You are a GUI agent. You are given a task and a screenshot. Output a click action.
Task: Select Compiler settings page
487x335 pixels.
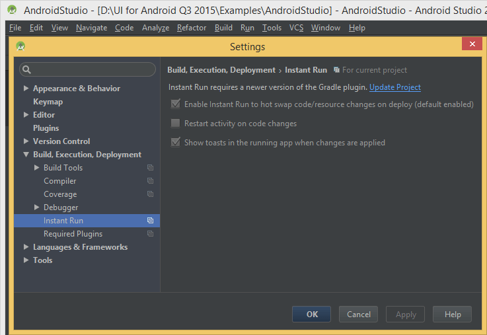[60, 180]
